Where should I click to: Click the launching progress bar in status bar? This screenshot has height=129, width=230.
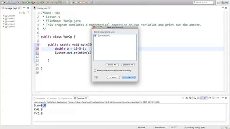pos(223,128)
